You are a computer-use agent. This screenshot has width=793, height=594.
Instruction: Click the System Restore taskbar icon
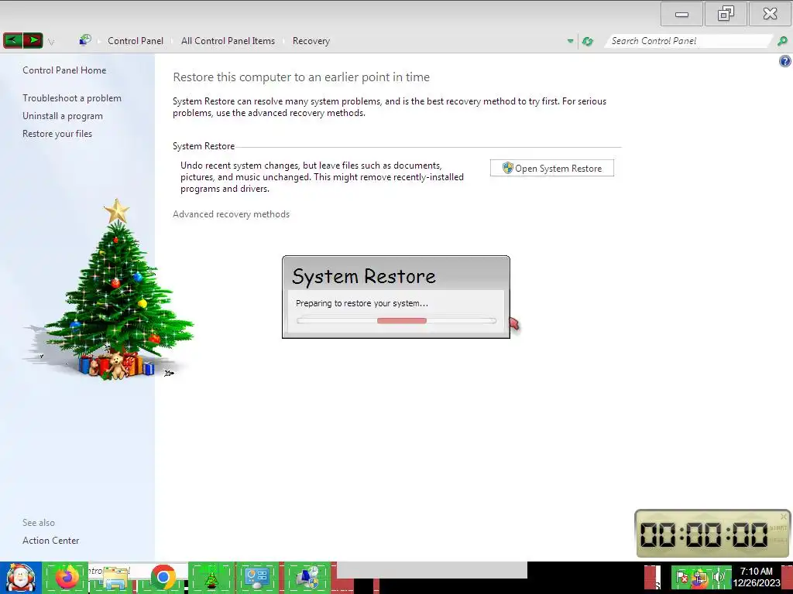(x=308, y=577)
